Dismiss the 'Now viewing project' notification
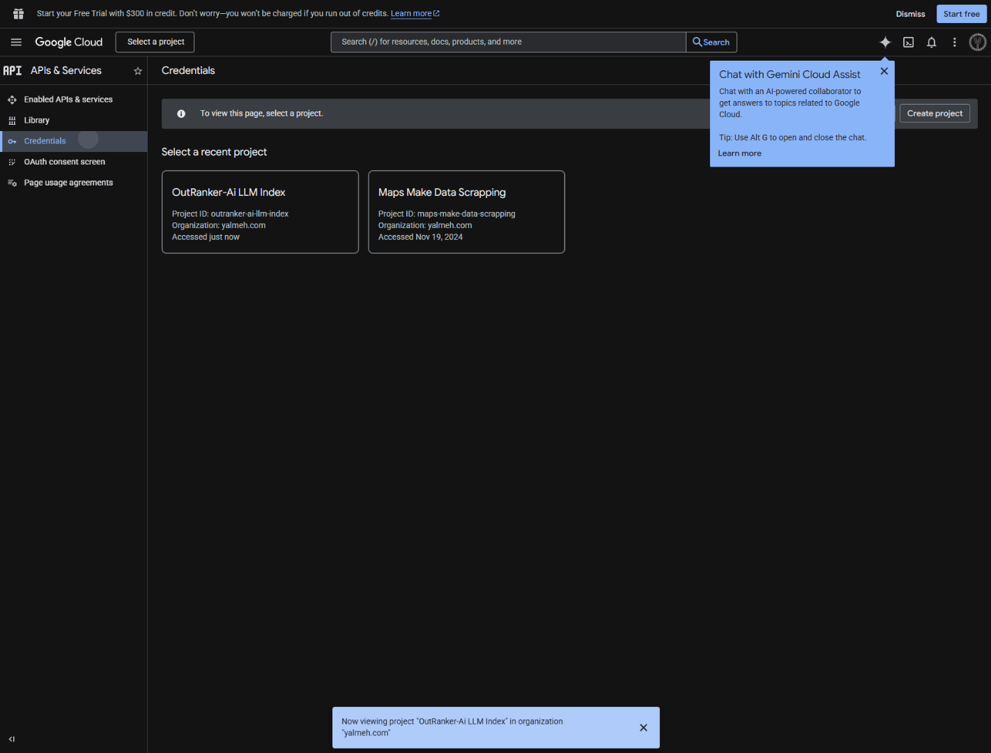The width and height of the screenshot is (991, 753). [x=643, y=727]
